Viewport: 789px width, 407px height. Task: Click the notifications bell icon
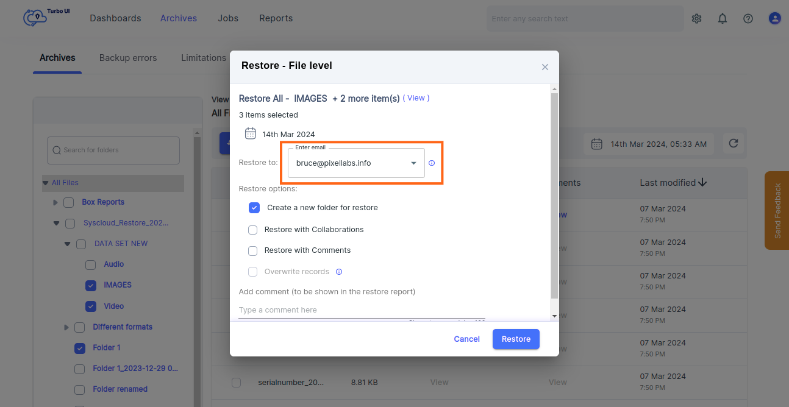(x=723, y=19)
